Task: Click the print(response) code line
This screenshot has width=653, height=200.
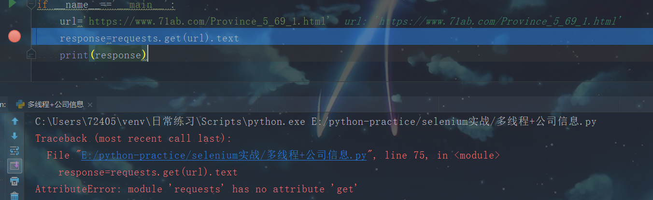Action: click(103, 55)
